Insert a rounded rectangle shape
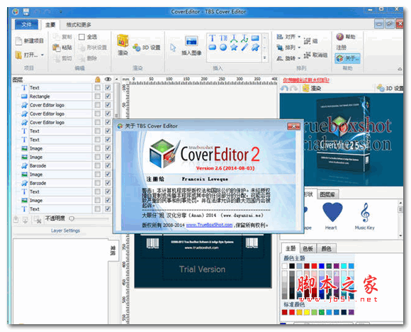 click(x=213, y=48)
